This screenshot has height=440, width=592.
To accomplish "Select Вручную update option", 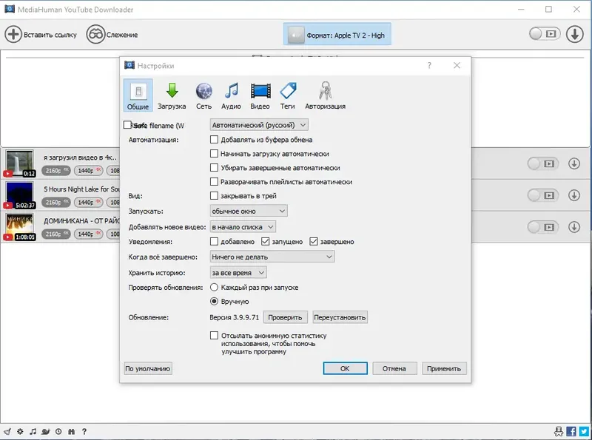I will (x=214, y=301).
